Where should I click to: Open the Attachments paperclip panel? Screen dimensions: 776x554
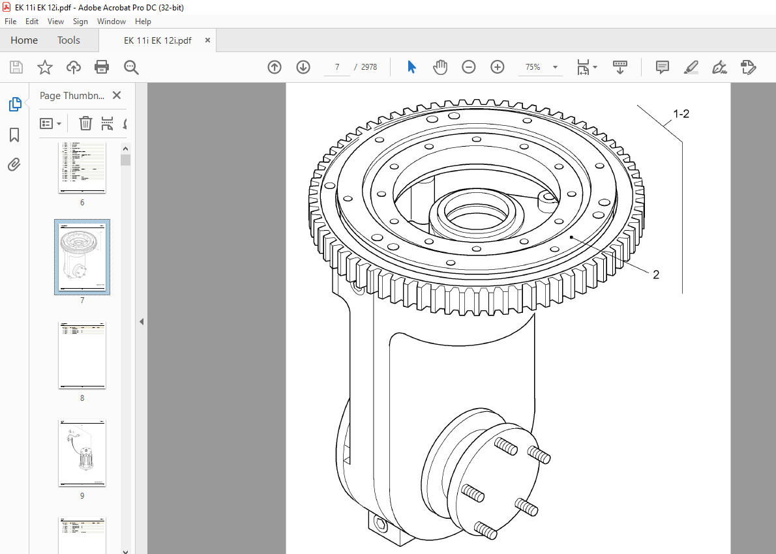click(14, 164)
